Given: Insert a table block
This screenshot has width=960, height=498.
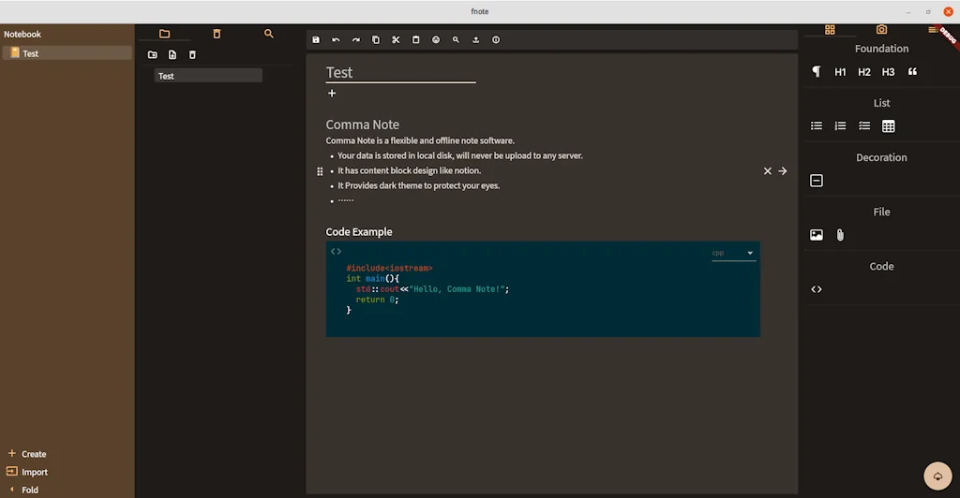Looking at the screenshot, I should [x=889, y=125].
